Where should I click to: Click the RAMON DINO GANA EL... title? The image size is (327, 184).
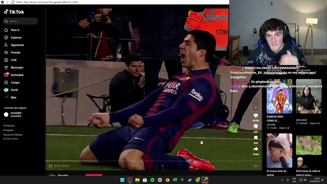coord(275,119)
